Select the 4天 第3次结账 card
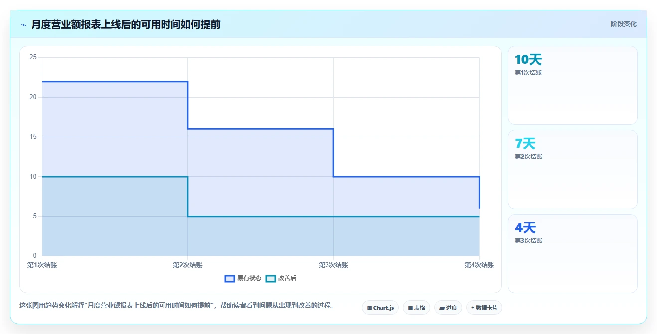Screen dimensions: 657x334 click(x=572, y=253)
